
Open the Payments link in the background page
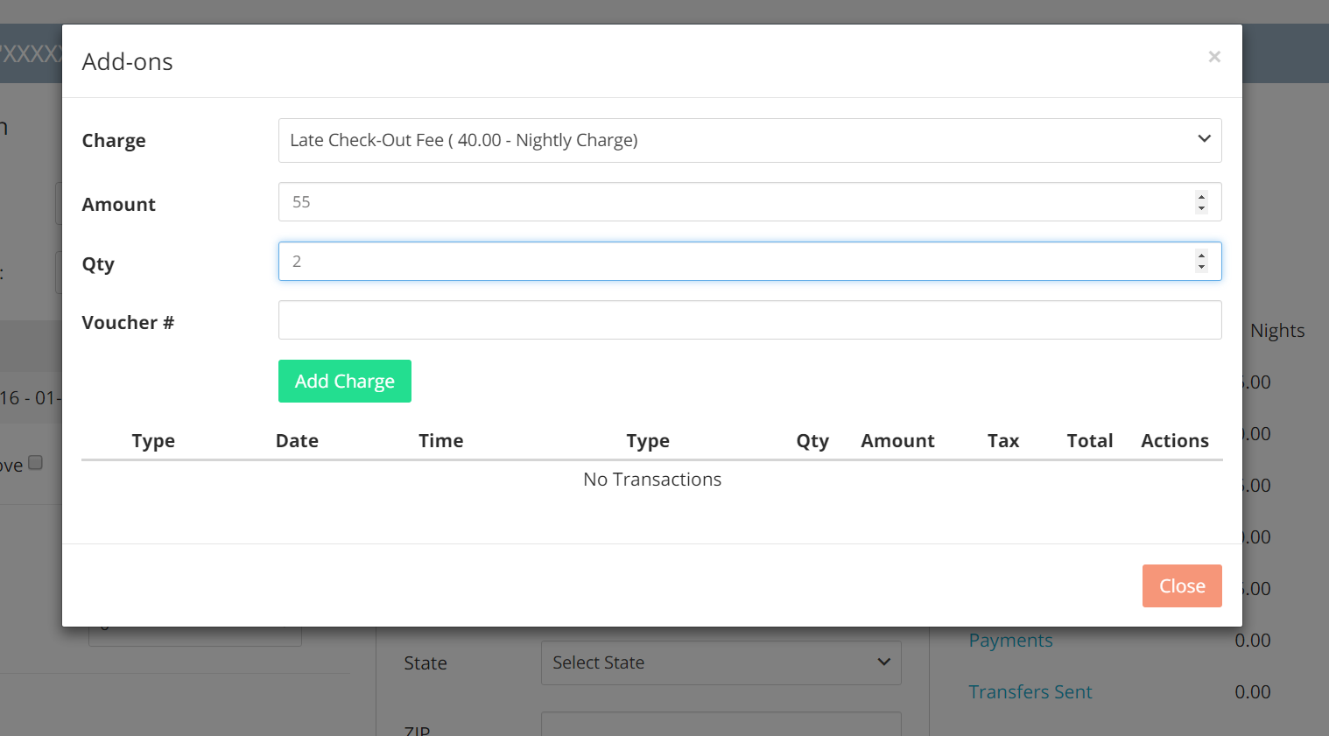click(1010, 641)
